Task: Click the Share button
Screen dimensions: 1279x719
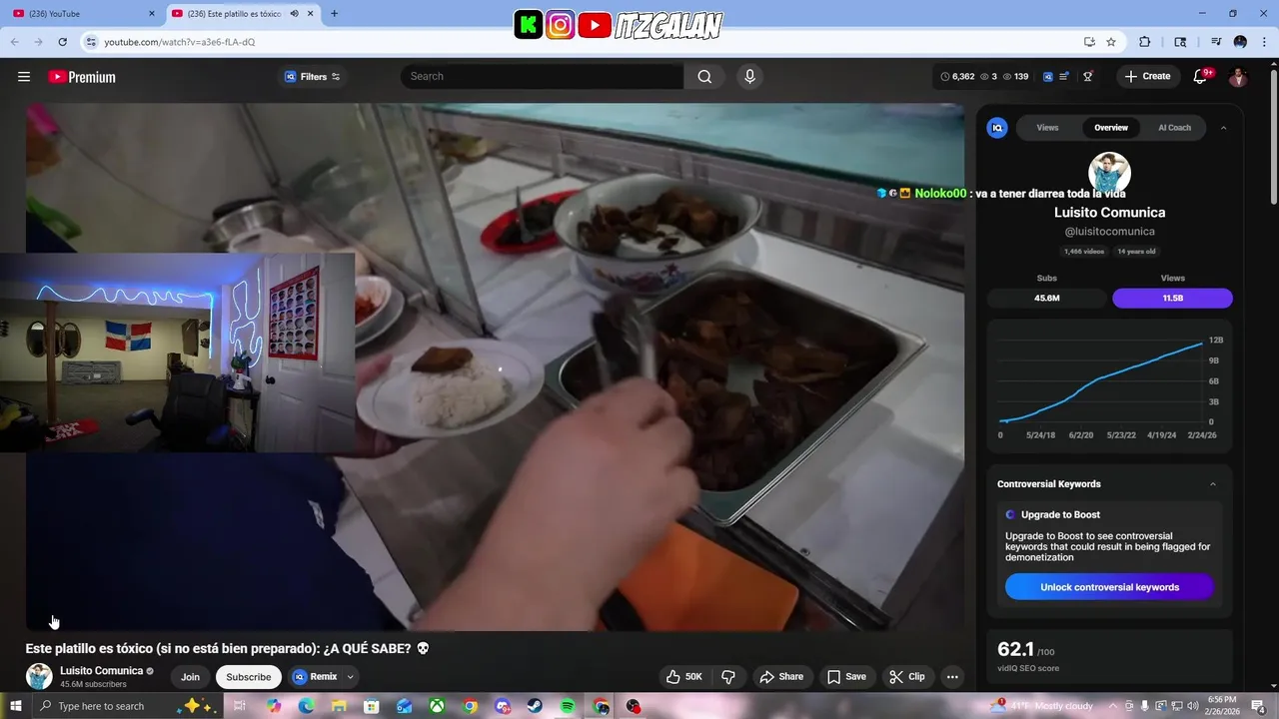Action: [x=781, y=677]
